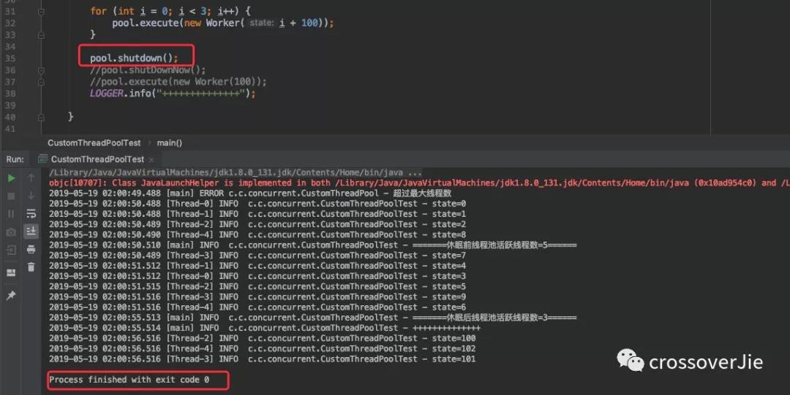Click the Pause output icon
This screenshot has width=790, height=395.
(11, 214)
